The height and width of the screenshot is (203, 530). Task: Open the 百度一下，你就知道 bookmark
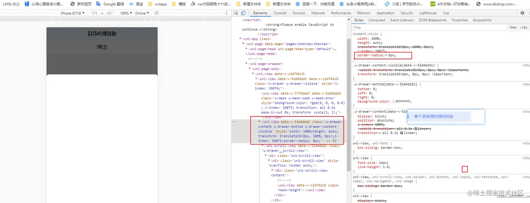(x=315, y=4)
